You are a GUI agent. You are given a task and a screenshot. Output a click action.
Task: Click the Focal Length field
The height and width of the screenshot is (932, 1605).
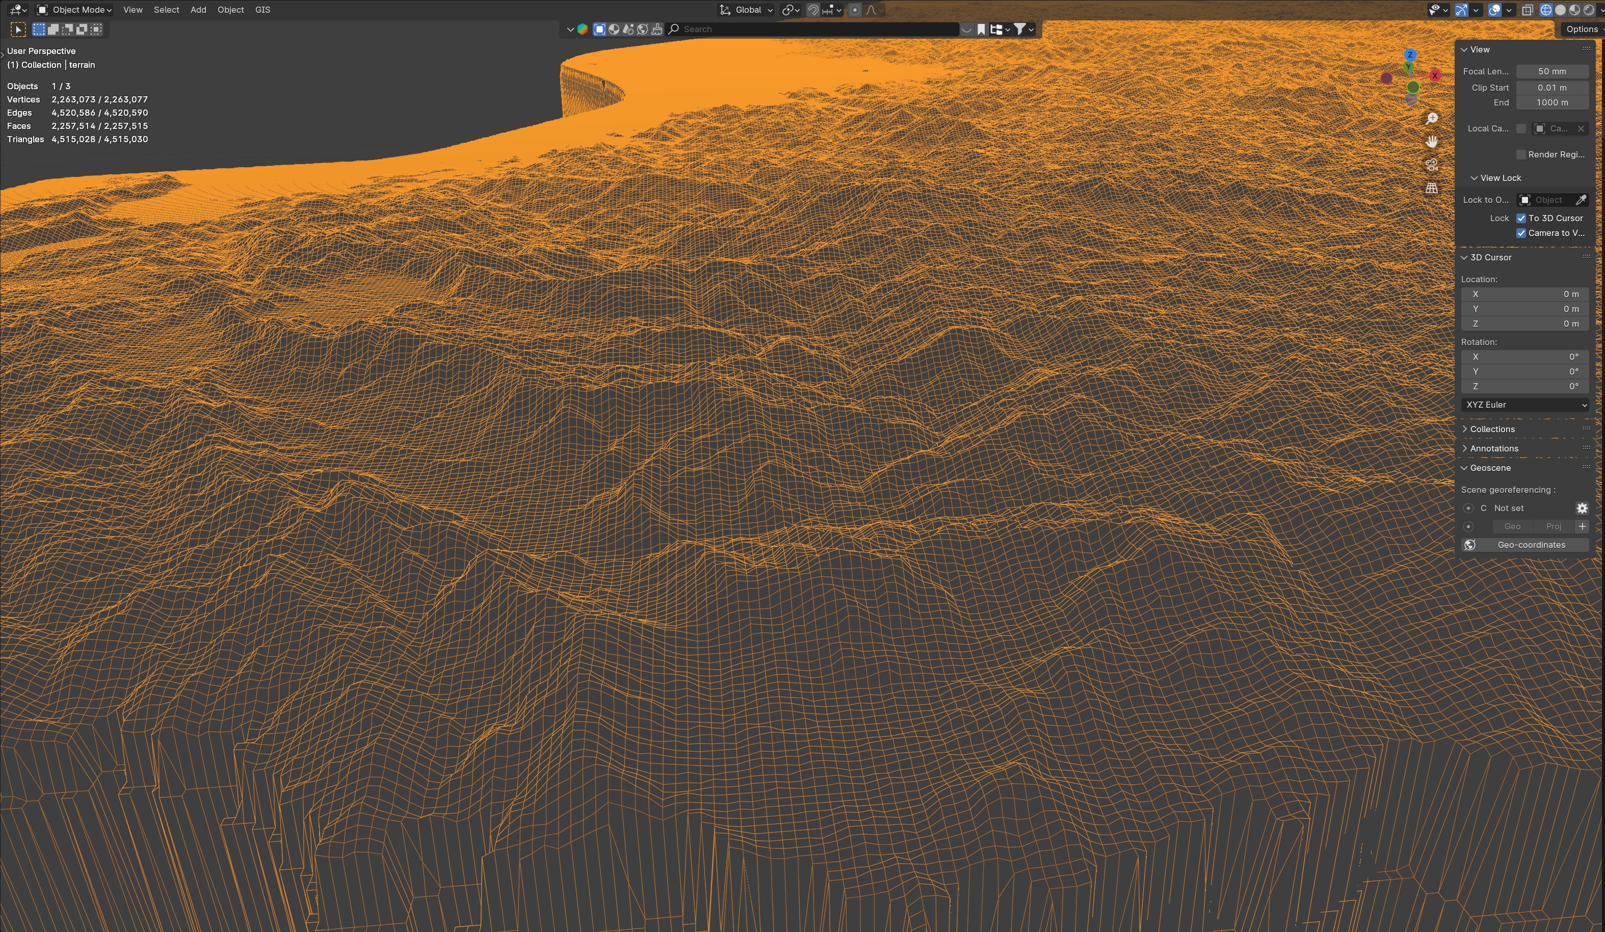1551,71
